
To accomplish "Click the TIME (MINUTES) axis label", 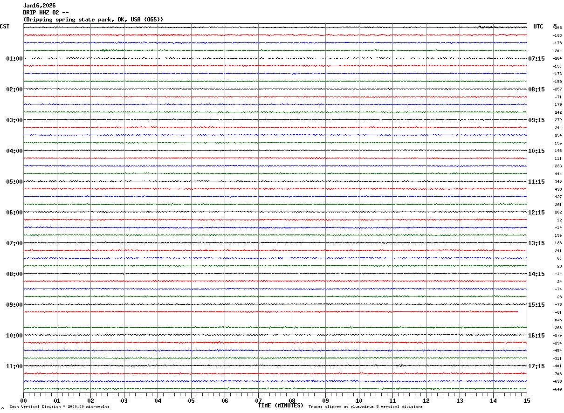I will pos(281,406).
